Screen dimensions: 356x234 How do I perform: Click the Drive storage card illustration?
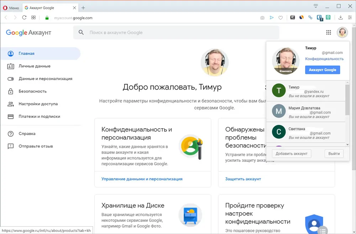click(x=190, y=215)
